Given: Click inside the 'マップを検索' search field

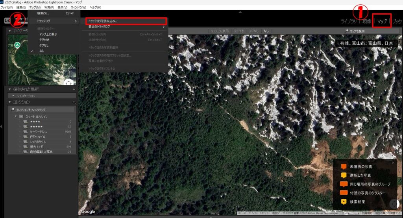Looking at the screenshot, I should [372, 31].
